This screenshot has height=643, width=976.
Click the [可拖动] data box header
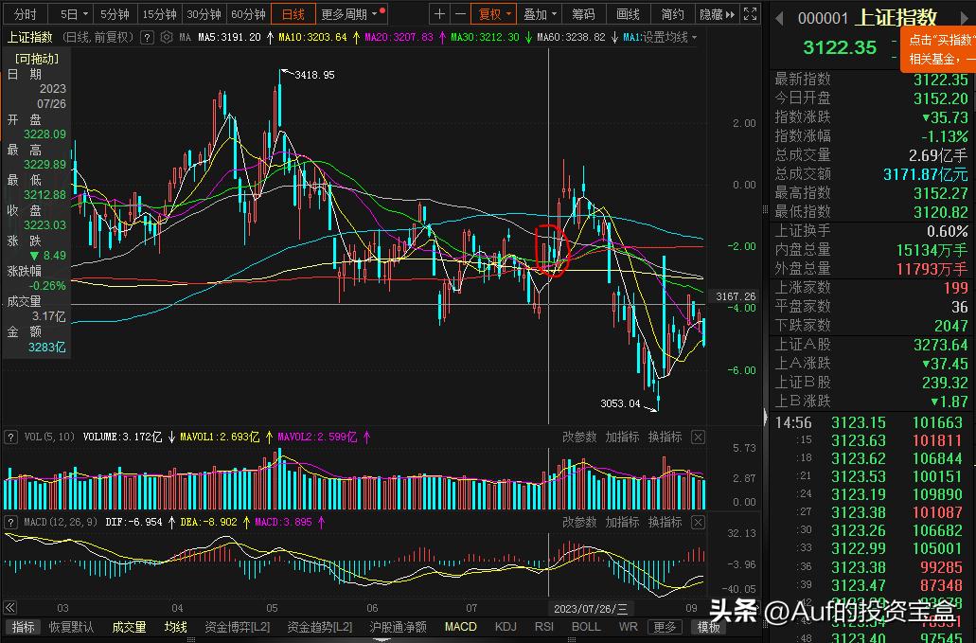pos(37,59)
